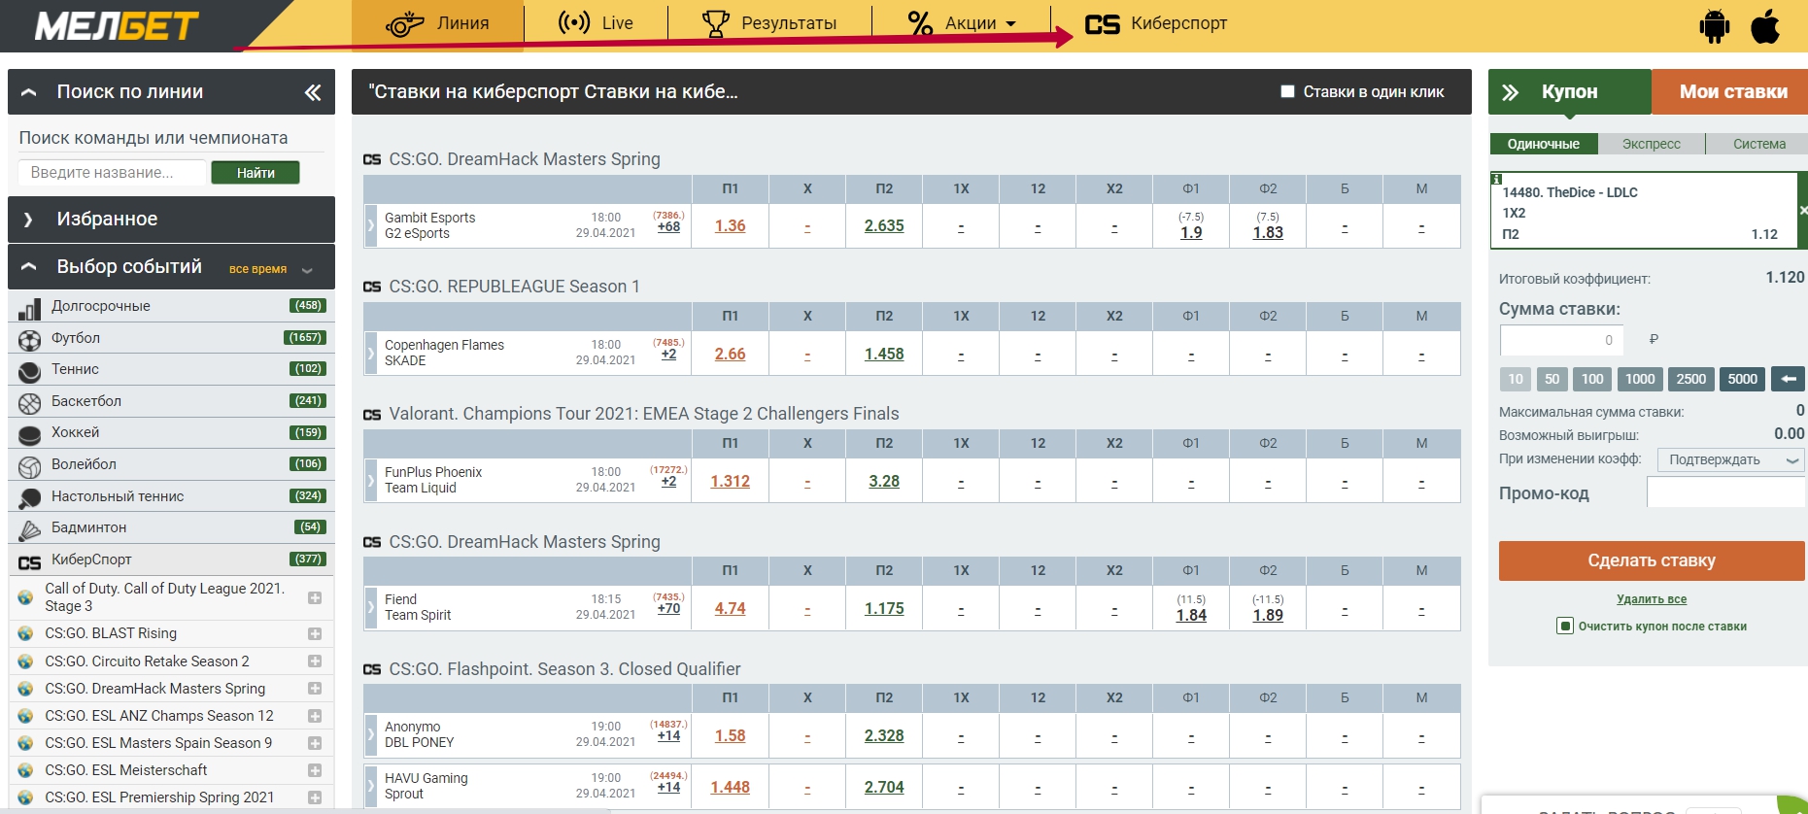Add CS:GO. ESL Meisterschaft plus icon

point(315,769)
